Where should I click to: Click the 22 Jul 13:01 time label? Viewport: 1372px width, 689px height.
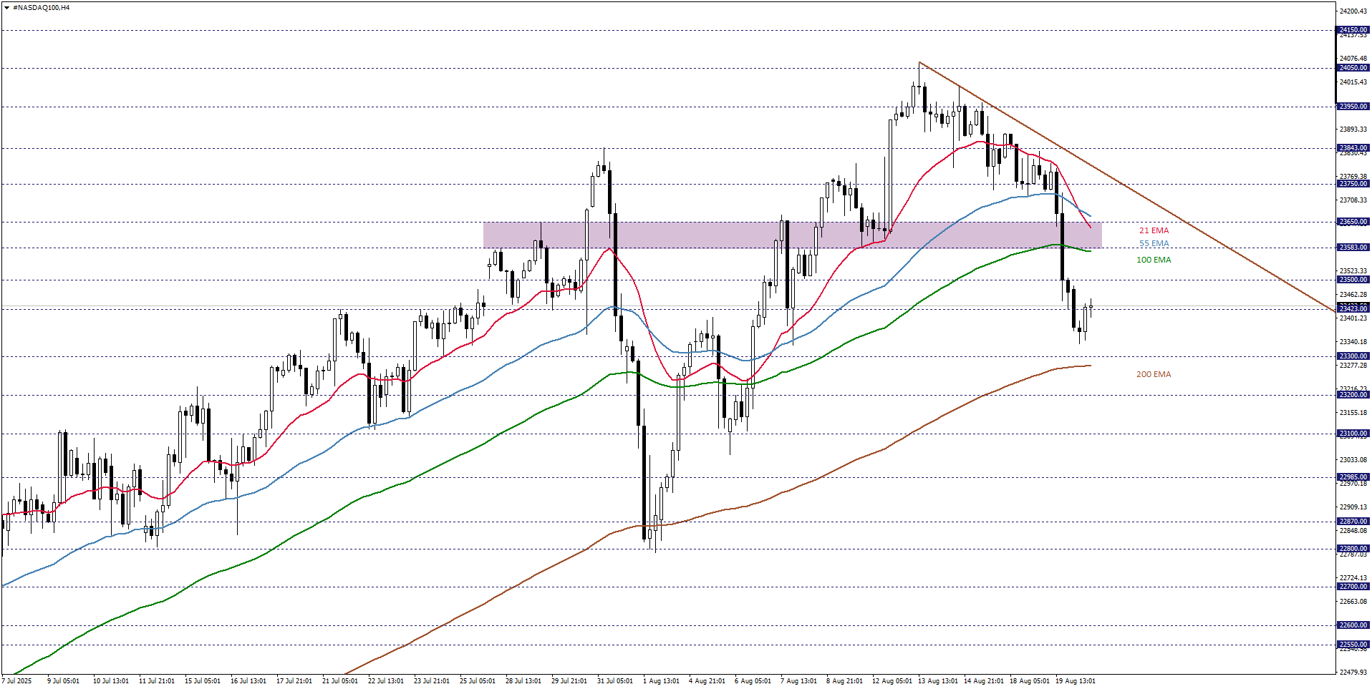point(385,681)
